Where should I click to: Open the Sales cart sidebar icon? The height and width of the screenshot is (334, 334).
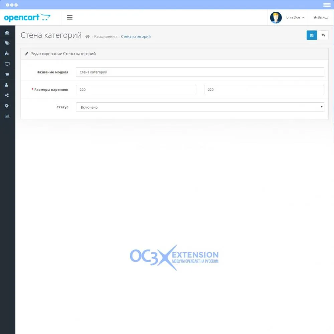pyautogui.click(x=7, y=74)
